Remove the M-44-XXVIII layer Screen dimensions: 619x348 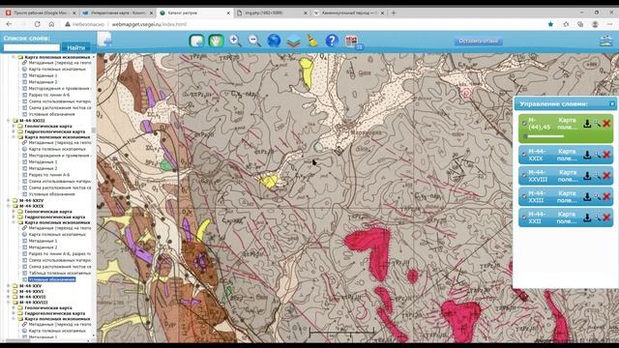coord(606,176)
